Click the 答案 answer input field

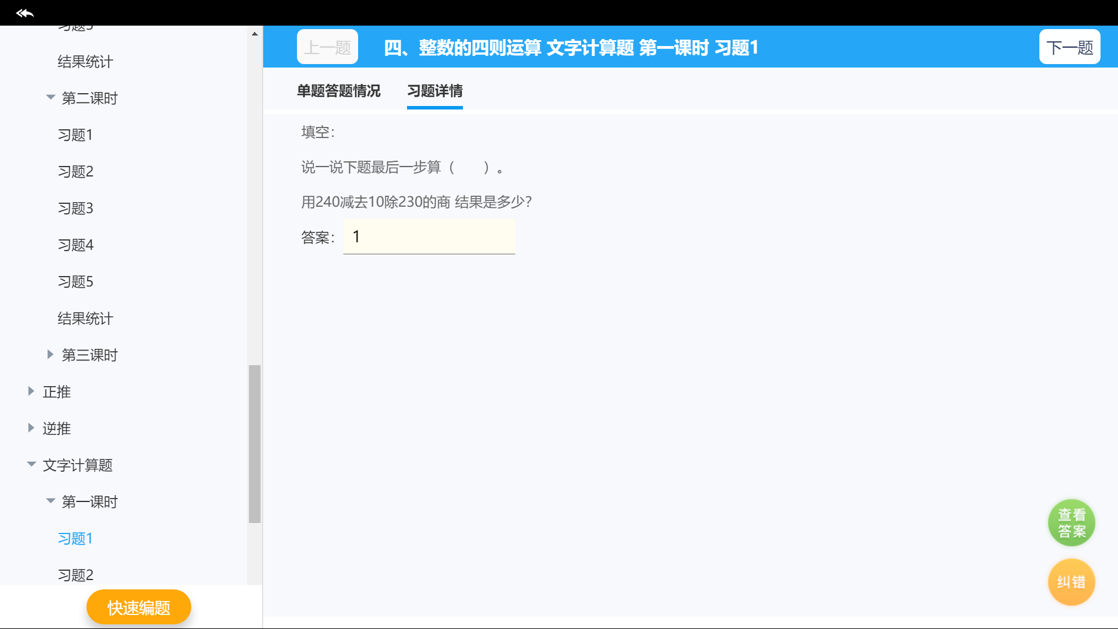tap(429, 237)
